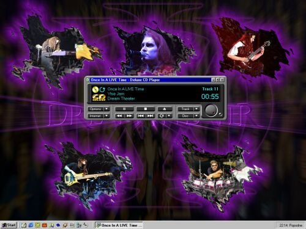
Task: Eject the CD from the player
Action: tap(165, 109)
